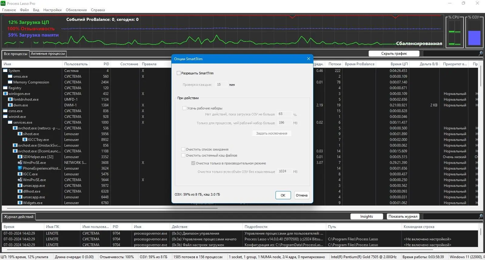Toggle the 'Усечь рабочие наборы' checkbox
This screenshot has height=260, width=485.
click(184, 108)
